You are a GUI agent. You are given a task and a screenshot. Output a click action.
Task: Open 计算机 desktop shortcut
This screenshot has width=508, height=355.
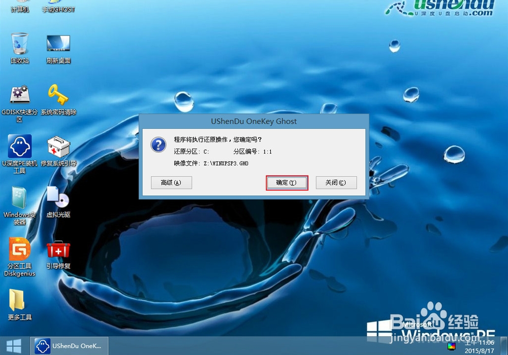click(x=19, y=7)
